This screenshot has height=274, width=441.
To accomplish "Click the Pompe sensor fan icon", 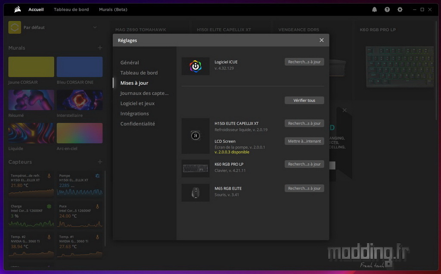I will tap(97, 176).
